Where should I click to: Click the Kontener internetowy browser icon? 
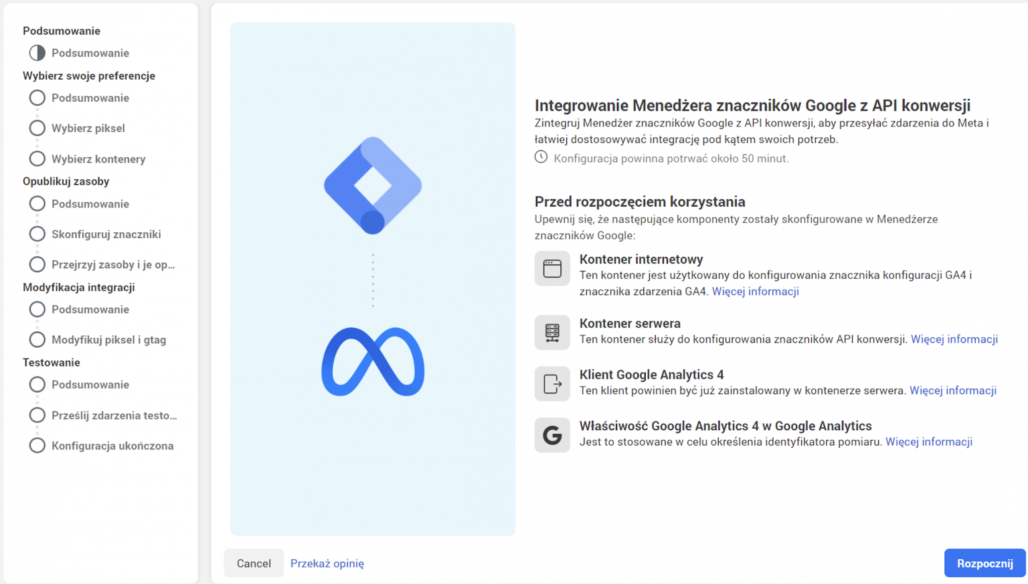coord(552,268)
